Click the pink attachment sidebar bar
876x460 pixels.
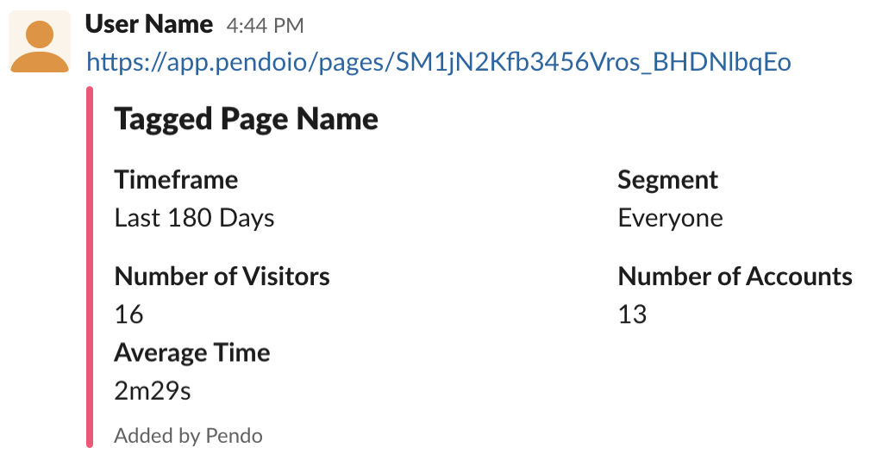pos(90,267)
